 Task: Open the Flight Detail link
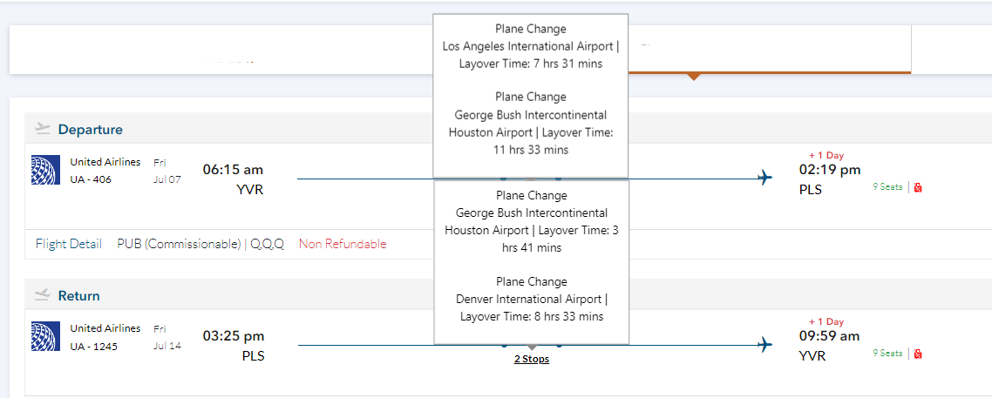(69, 244)
